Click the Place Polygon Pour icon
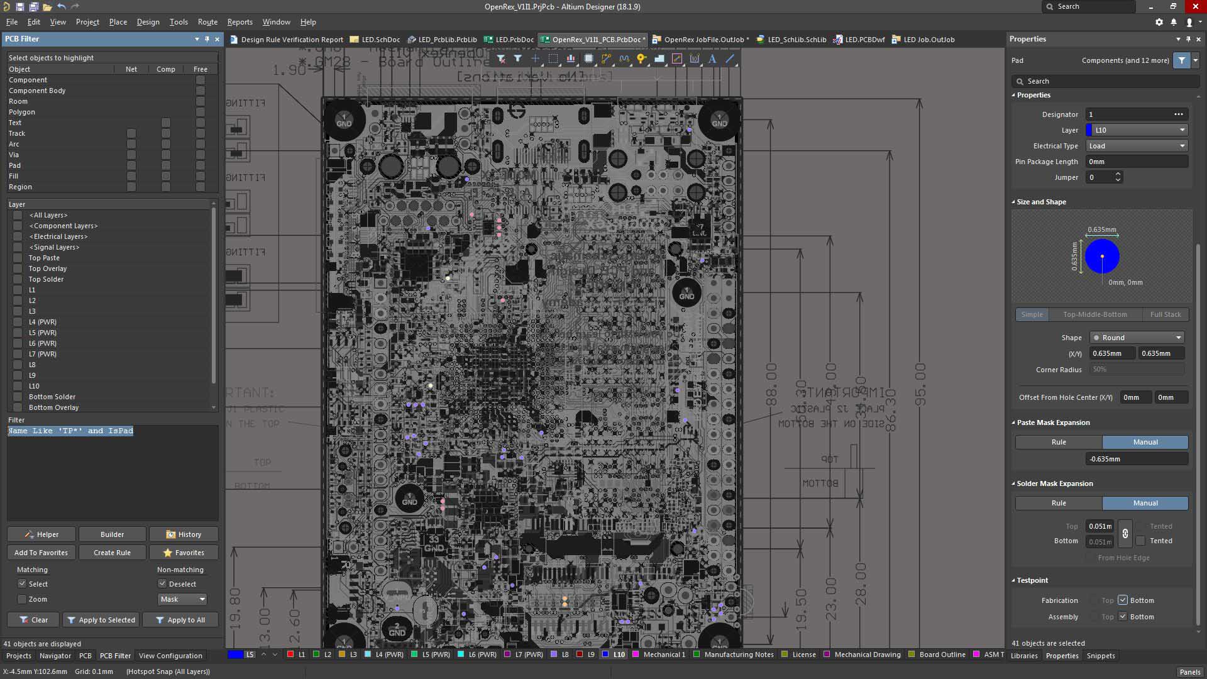 pyautogui.click(x=659, y=58)
